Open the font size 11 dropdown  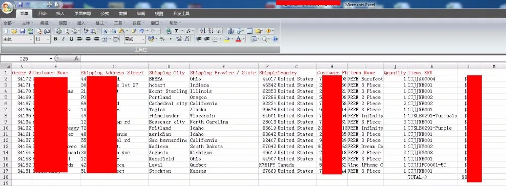point(48,39)
